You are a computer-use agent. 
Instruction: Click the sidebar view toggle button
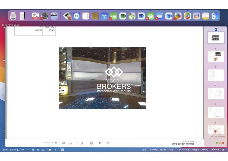pyautogui.click(x=199, y=143)
